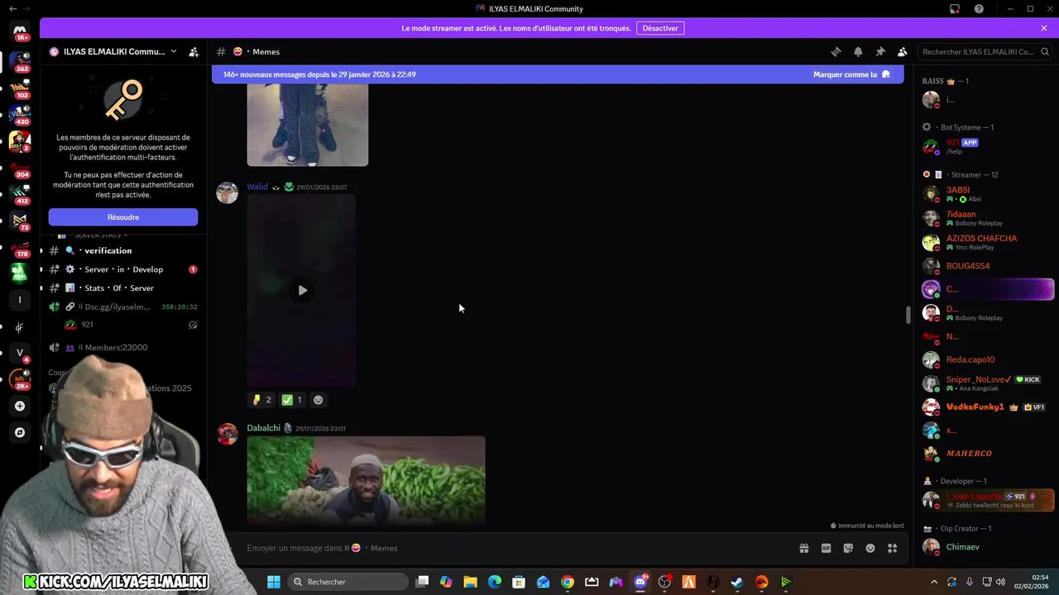
Task: Open Dabalchi's profile from username
Action: [x=263, y=428]
